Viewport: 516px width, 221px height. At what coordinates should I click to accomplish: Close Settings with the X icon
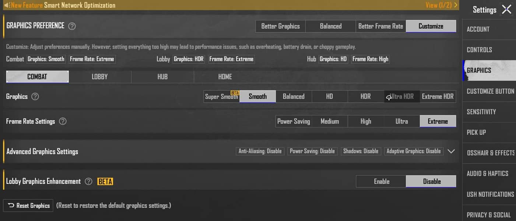tap(507, 10)
